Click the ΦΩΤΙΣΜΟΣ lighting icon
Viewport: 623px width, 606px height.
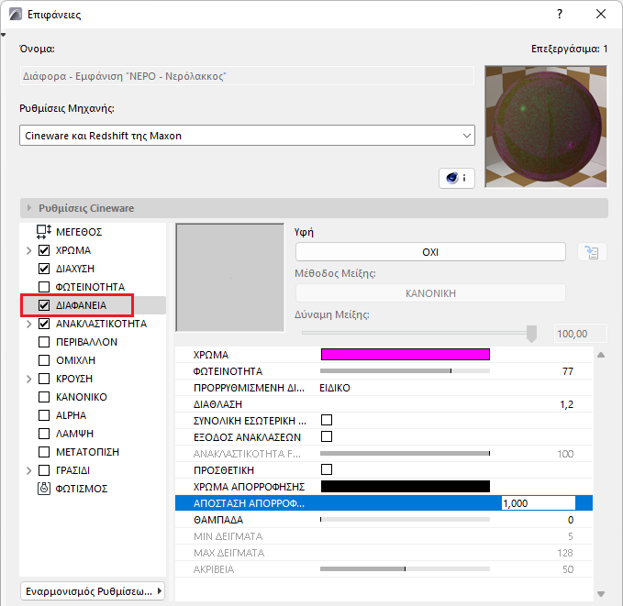point(44,488)
